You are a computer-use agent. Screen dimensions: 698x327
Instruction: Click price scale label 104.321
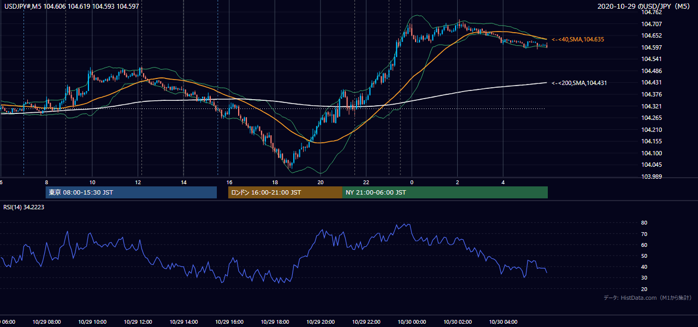pos(652,106)
